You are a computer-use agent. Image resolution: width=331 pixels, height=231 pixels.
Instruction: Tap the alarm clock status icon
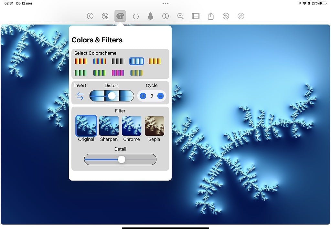tap(309, 3)
